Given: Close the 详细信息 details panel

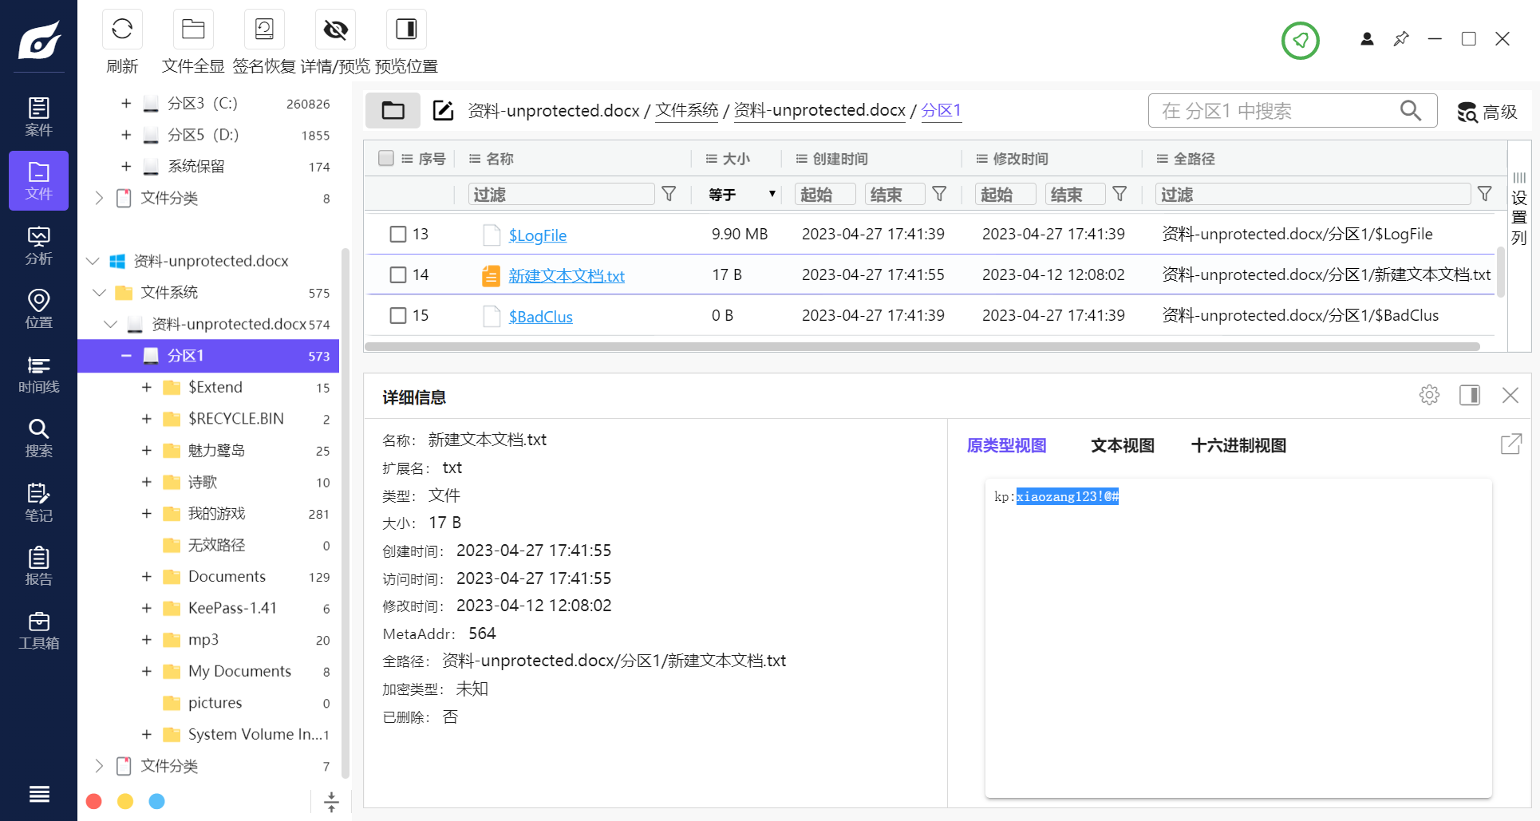Looking at the screenshot, I should tap(1510, 395).
